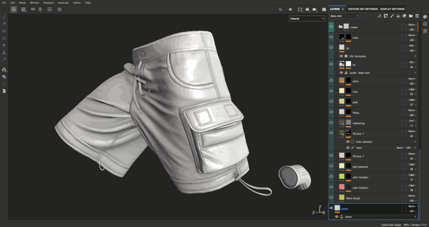Screen dimensions: 429x227
Task: Remove the Color selection effect
Action: (415, 142)
